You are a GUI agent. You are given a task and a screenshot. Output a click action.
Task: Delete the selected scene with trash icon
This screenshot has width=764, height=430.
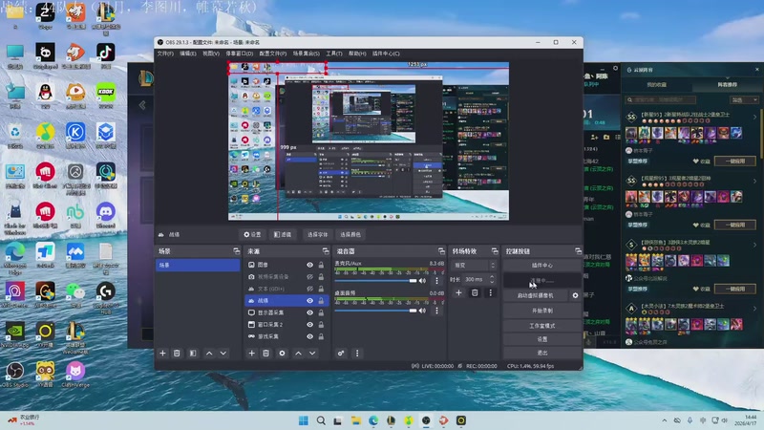point(177,353)
